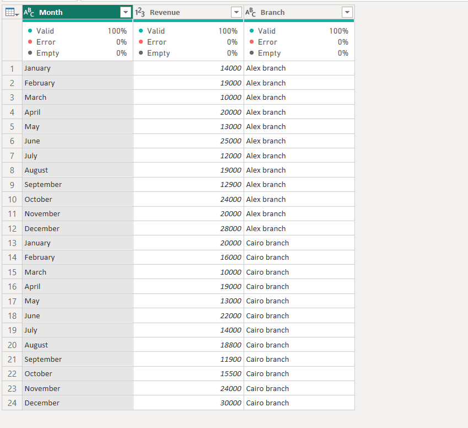Viewport: 468px width, 428px height.
Task: Open the Month column filter dropdown
Action: (126, 12)
